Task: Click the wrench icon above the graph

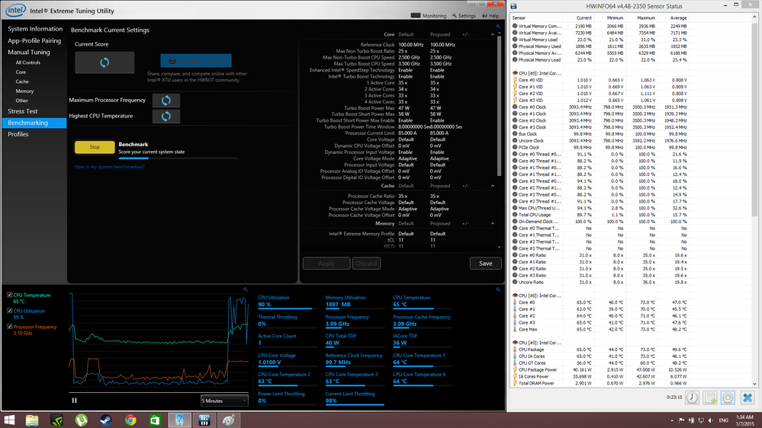Action: (x=246, y=289)
